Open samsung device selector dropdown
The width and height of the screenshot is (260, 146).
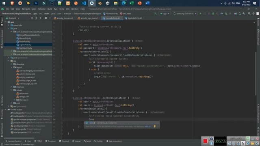185,13
